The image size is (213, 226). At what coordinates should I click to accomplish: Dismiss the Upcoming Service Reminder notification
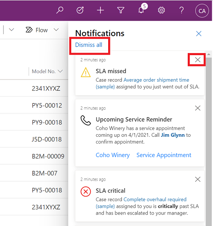click(198, 108)
